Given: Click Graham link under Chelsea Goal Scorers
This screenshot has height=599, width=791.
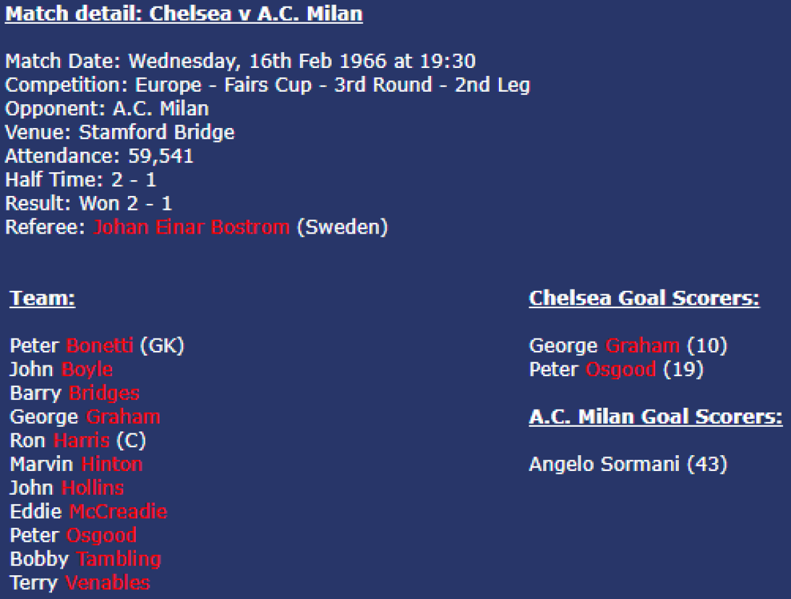Looking at the screenshot, I should 642,346.
